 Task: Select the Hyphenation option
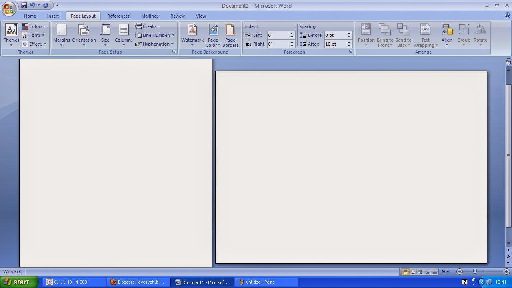coord(154,44)
